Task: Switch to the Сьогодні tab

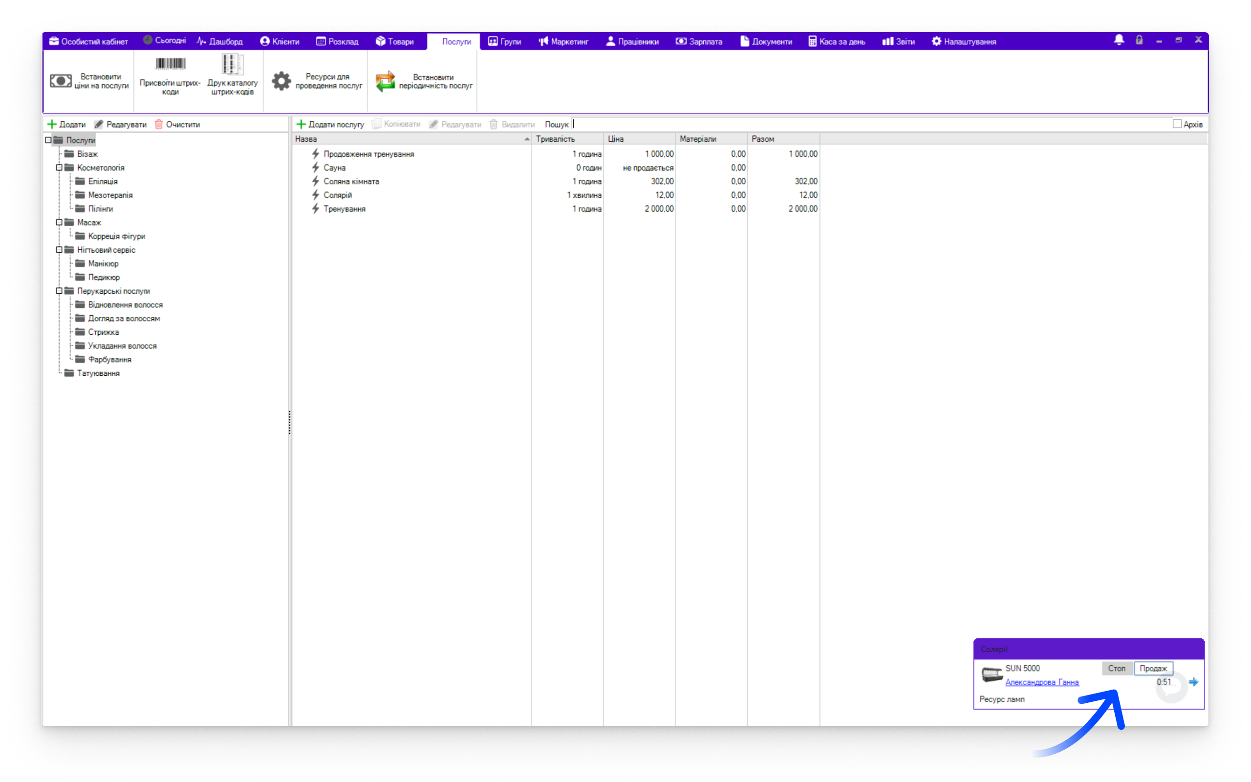Action: coord(164,41)
